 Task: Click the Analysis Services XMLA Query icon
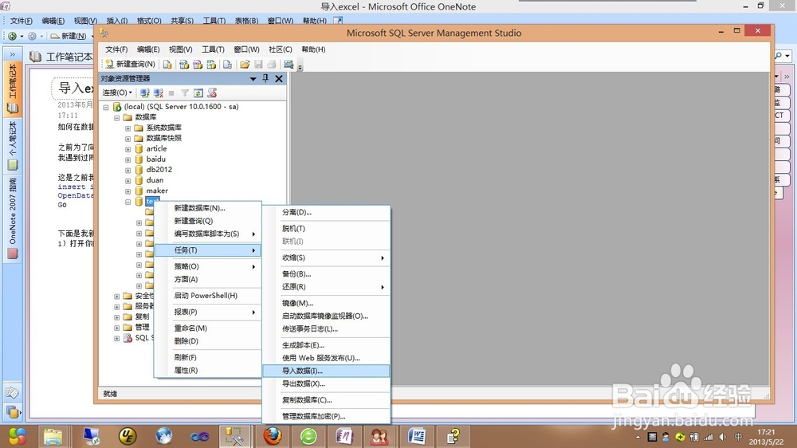[211, 65]
